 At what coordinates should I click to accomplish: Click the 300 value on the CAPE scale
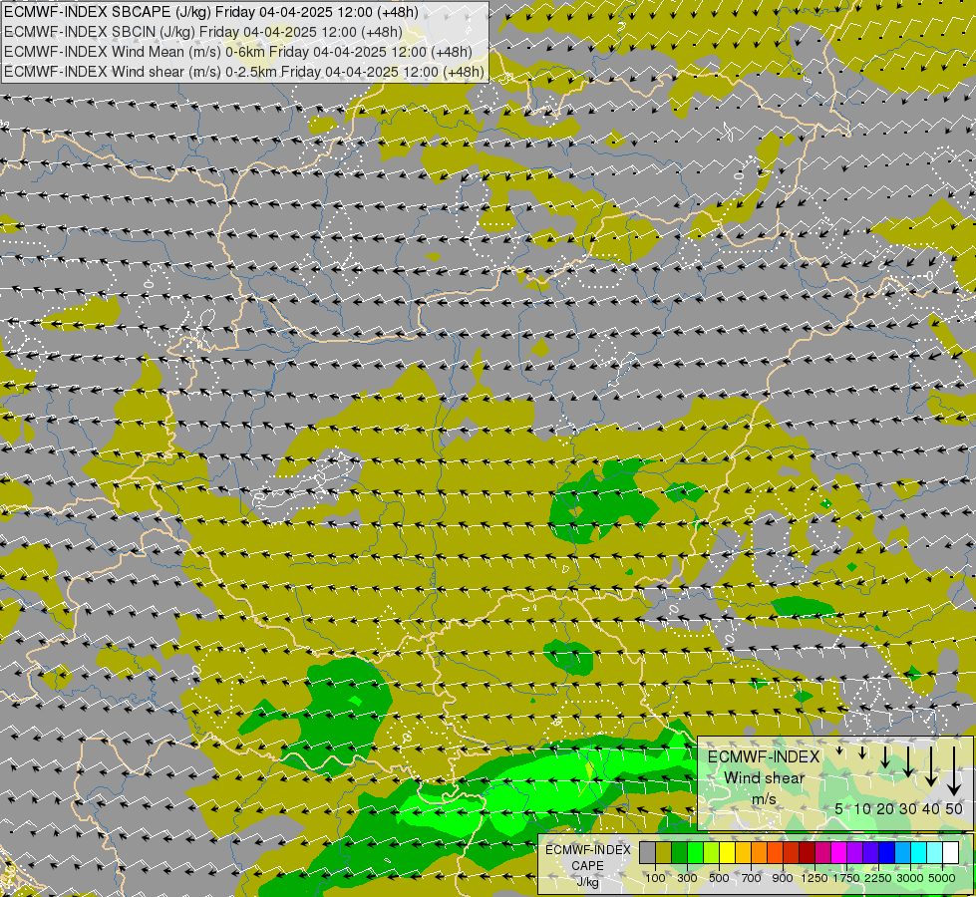[x=687, y=878]
